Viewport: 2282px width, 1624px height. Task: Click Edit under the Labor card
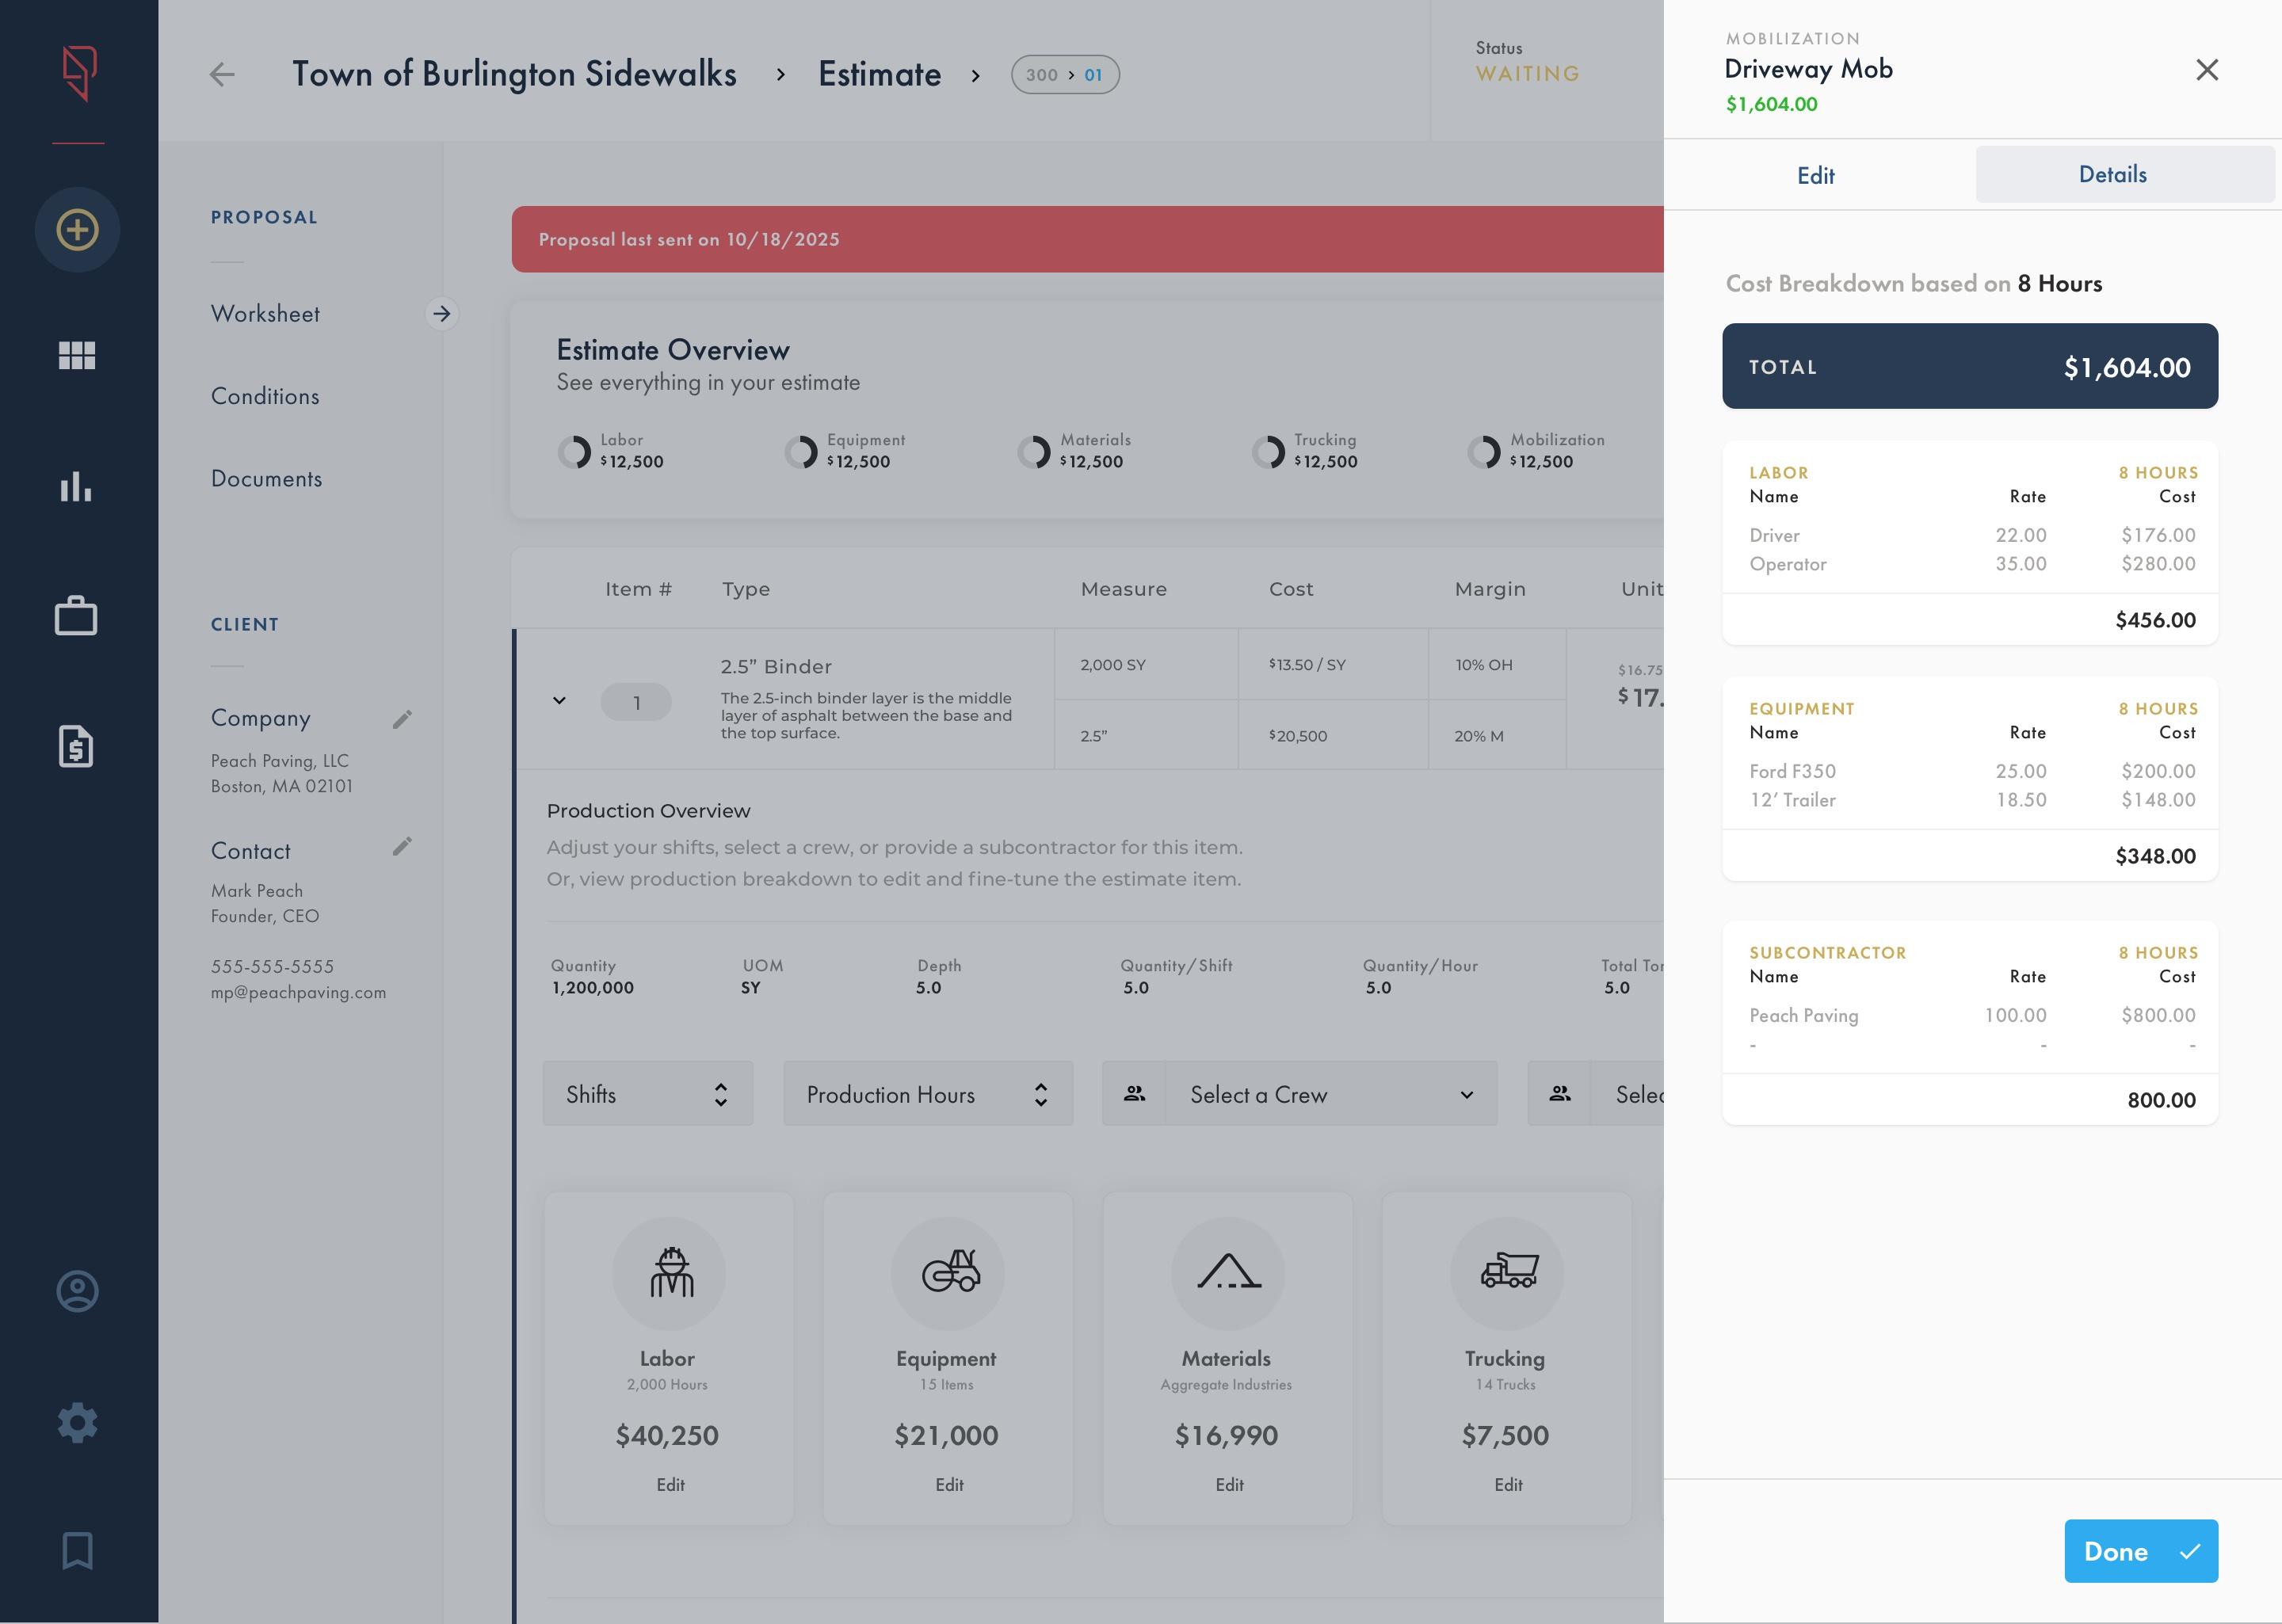pyautogui.click(x=670, y=1485)
